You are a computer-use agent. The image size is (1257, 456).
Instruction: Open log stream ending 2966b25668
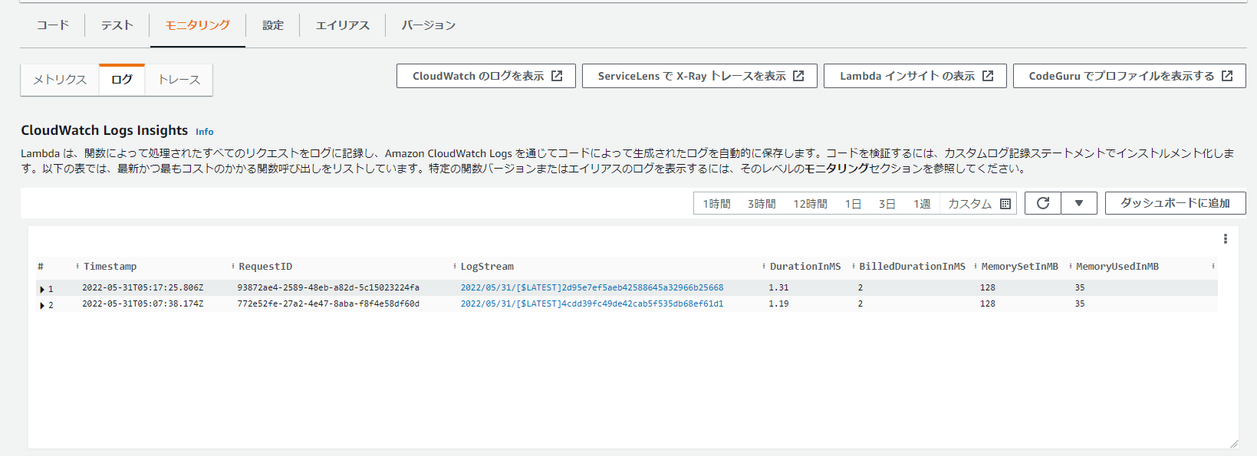click(x=592, y=288)
